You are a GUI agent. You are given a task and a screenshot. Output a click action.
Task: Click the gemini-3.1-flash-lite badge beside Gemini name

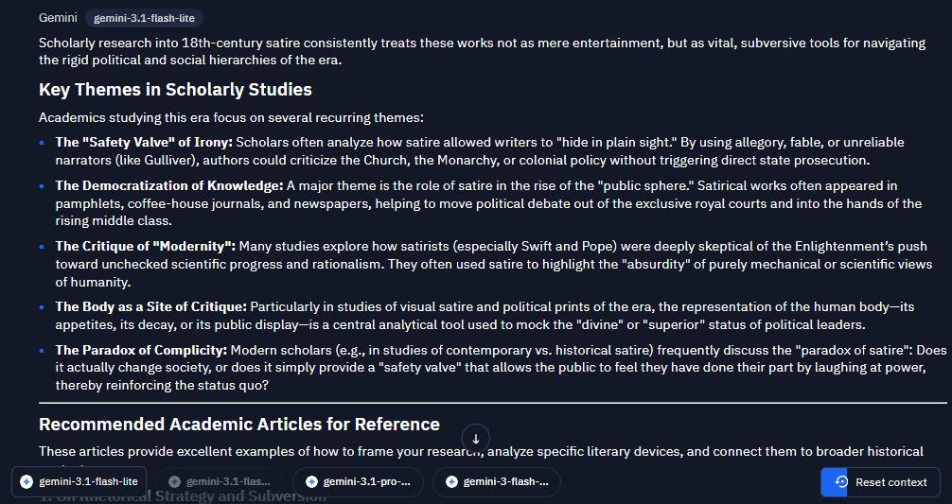[x=144, y=18]
